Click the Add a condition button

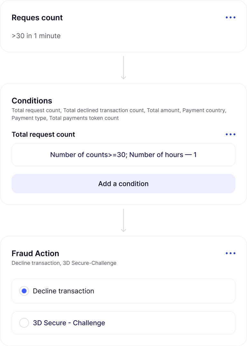[123, 184]
